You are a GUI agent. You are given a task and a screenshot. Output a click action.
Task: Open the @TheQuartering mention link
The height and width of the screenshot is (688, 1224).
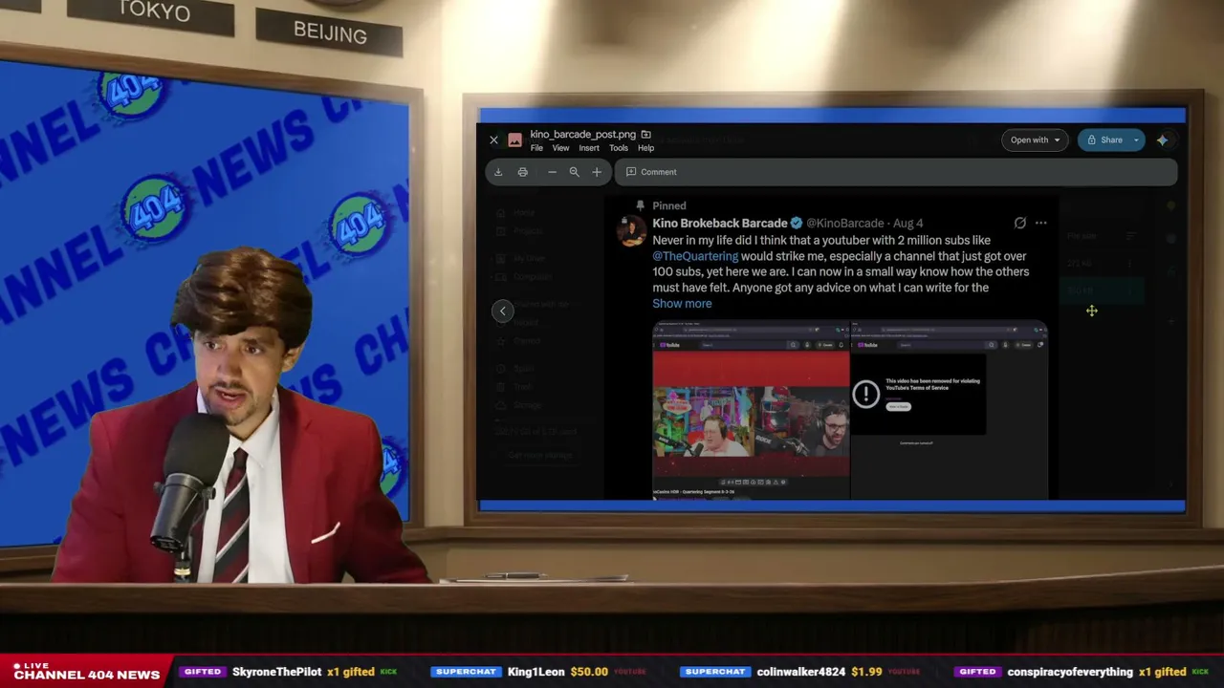click(x=695, y=256)
